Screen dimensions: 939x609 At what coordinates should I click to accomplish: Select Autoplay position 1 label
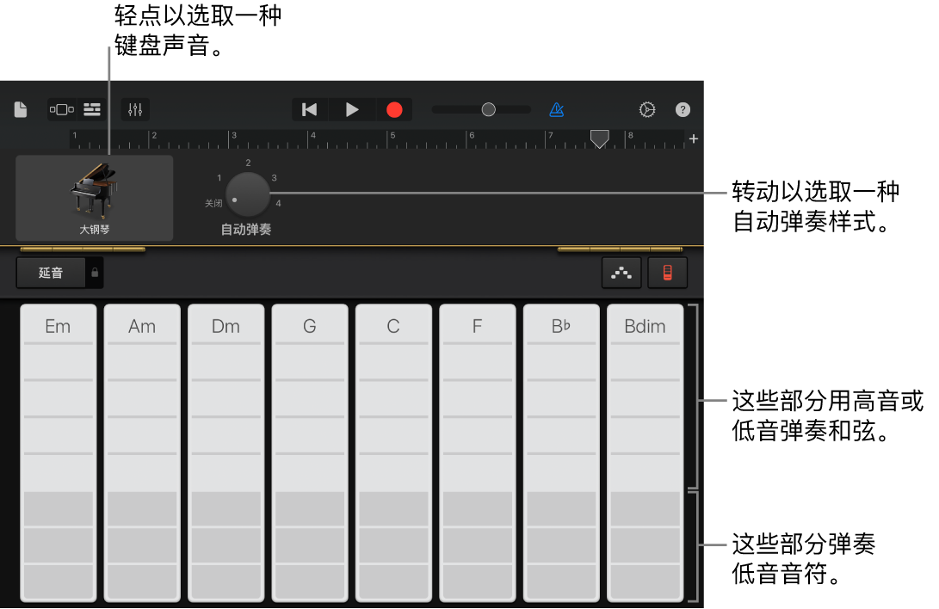click(219, 178)
